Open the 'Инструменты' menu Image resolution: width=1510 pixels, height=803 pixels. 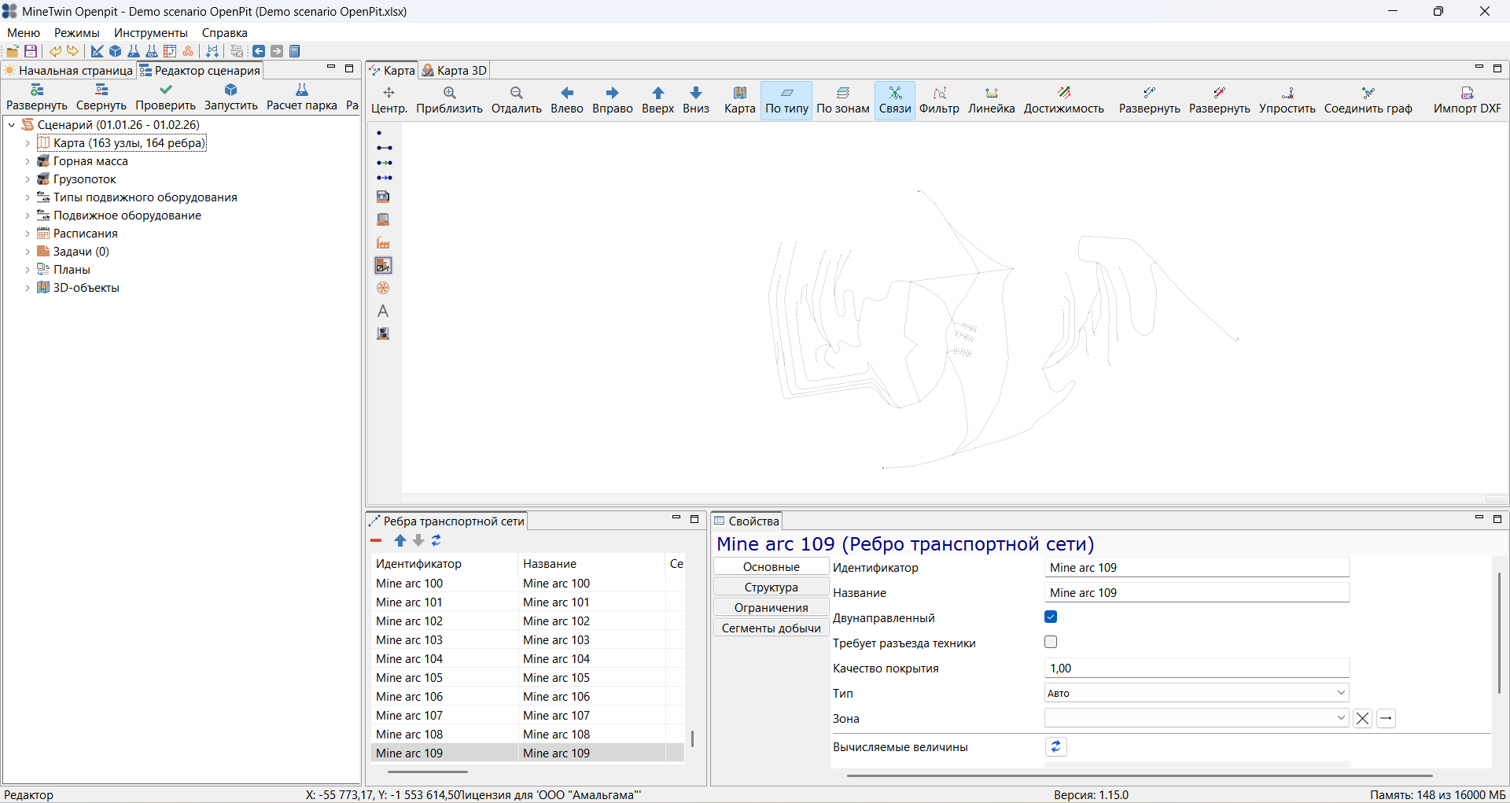click(151, 32)
